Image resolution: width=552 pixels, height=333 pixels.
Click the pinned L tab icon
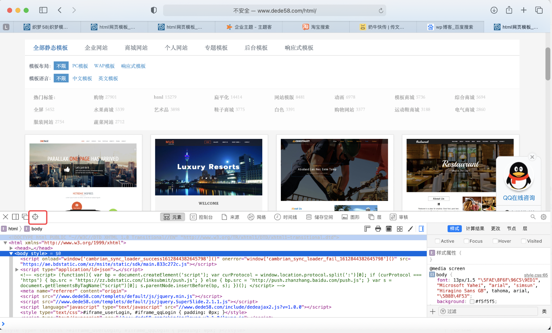tap(6, 27)
